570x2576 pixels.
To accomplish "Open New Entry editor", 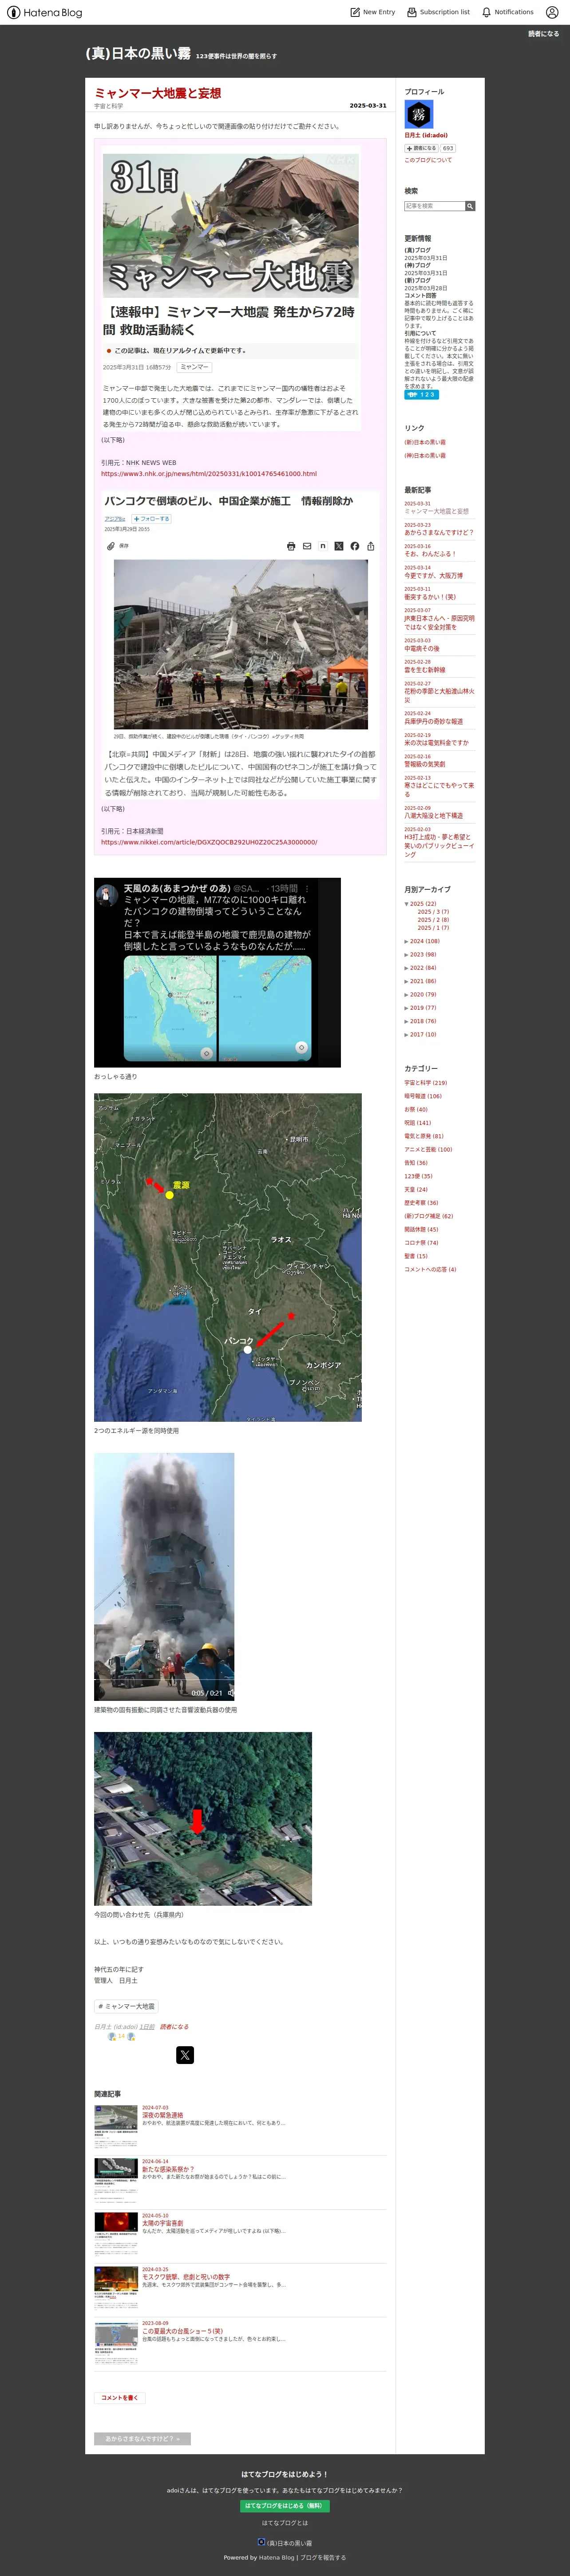I will pyautogui.click(x=372, y=12).
